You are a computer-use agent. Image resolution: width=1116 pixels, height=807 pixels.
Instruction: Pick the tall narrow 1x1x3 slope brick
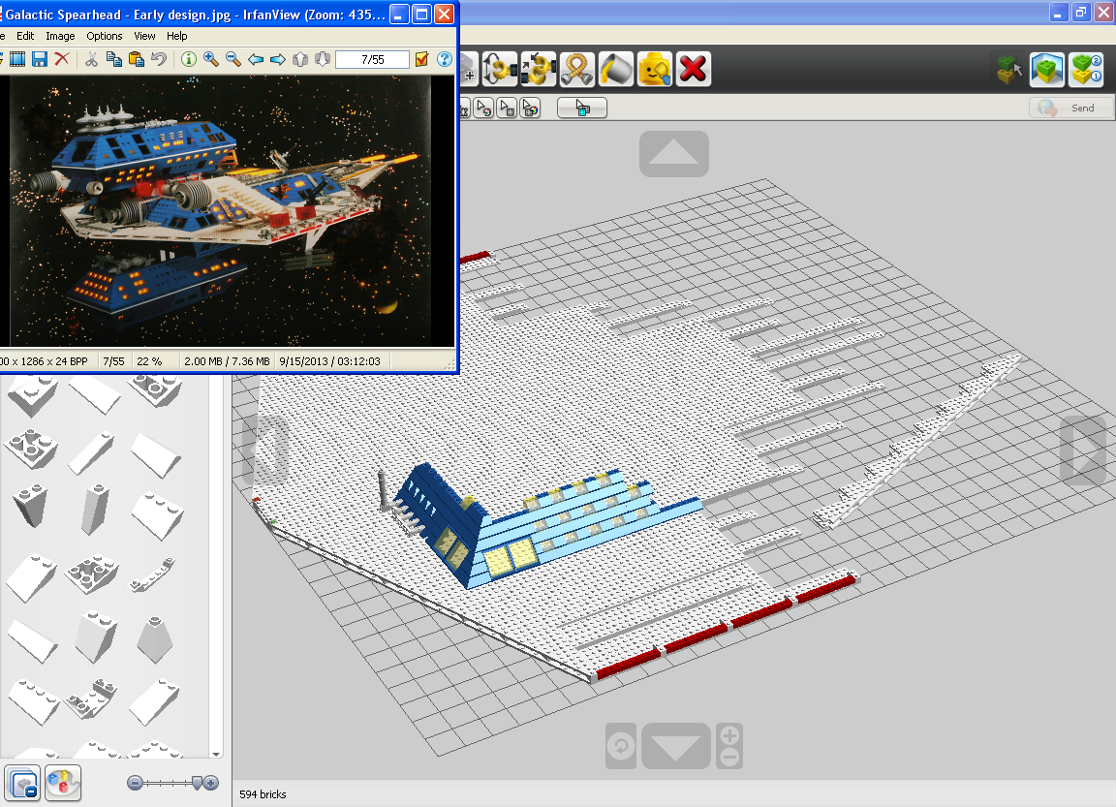[95, 509]
